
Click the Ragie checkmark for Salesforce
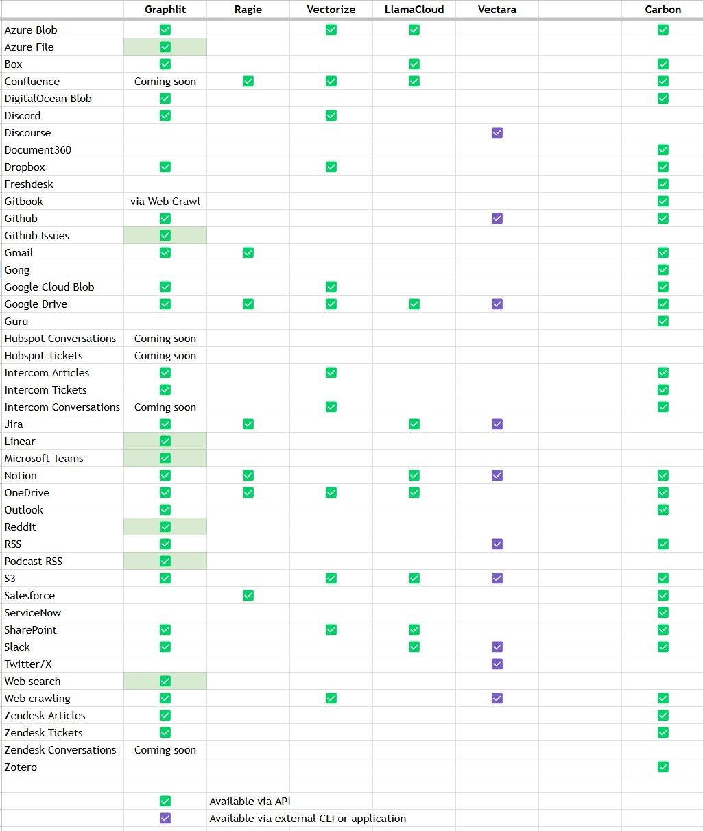248,596
